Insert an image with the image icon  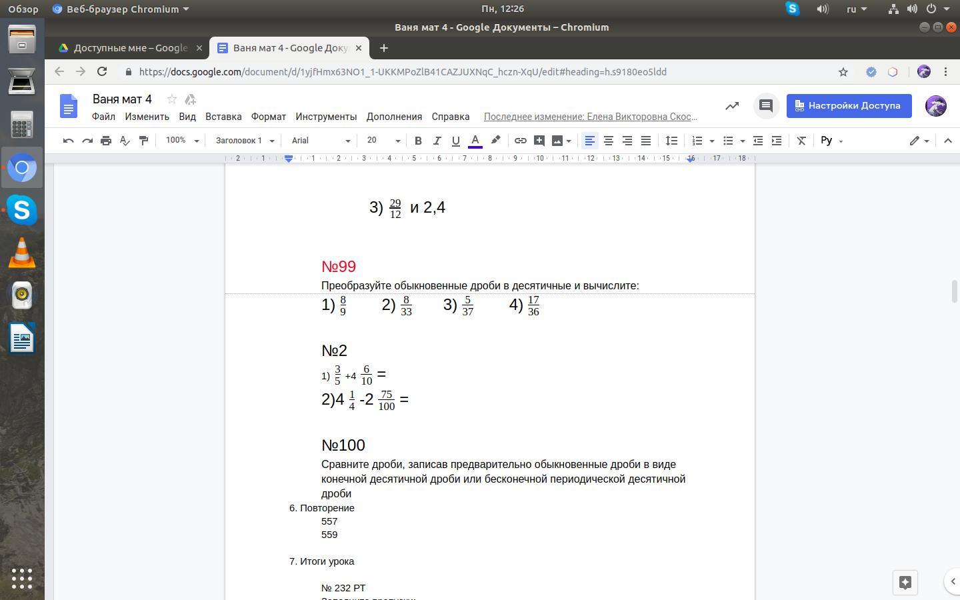557,141
